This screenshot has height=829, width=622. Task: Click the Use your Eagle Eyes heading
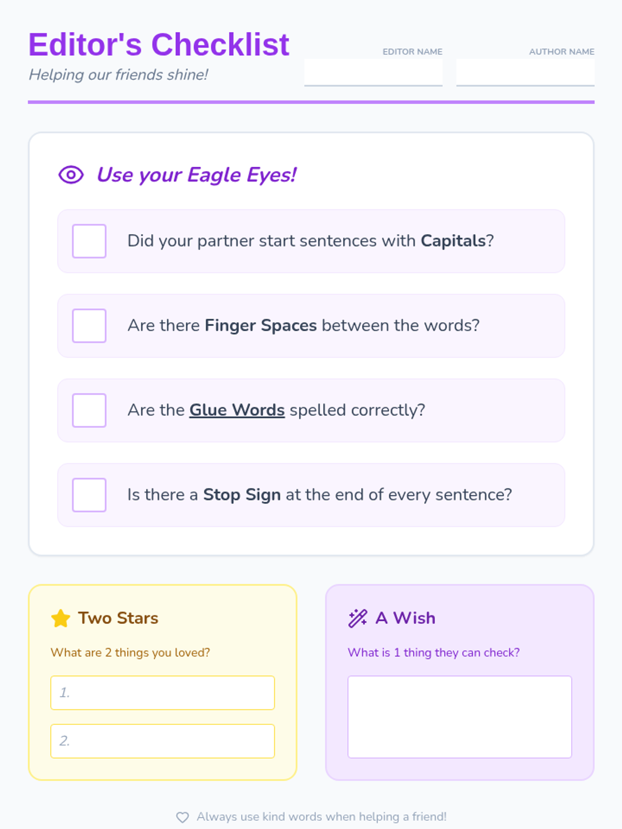196,175
